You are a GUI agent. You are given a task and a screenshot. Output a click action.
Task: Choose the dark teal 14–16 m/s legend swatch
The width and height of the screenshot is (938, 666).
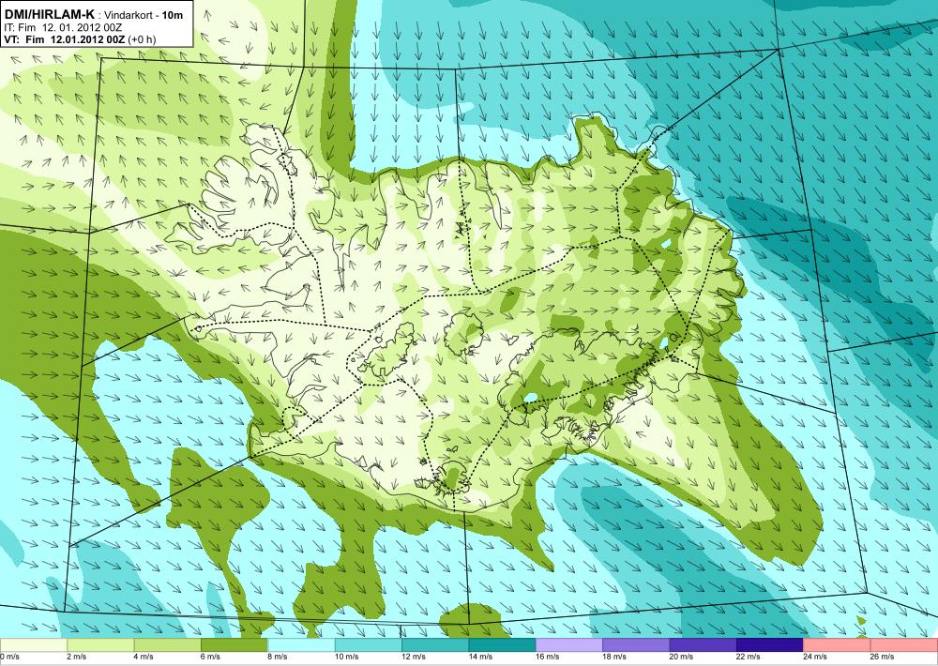pyautogui.click(x=503, y=645)
